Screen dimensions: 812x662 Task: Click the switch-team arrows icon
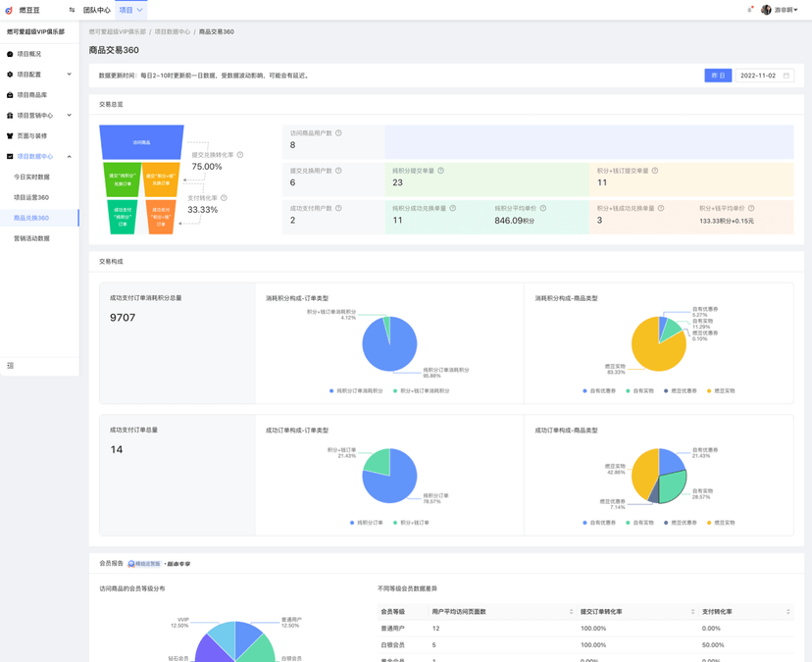click(72, 10)
